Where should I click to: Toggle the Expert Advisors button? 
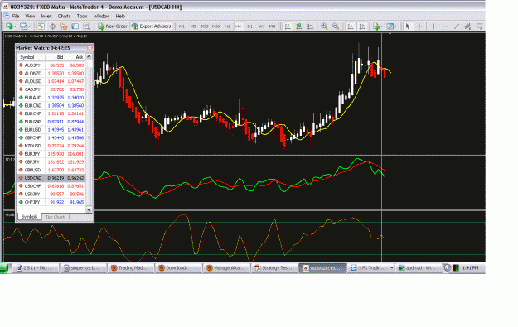point(152,26)
